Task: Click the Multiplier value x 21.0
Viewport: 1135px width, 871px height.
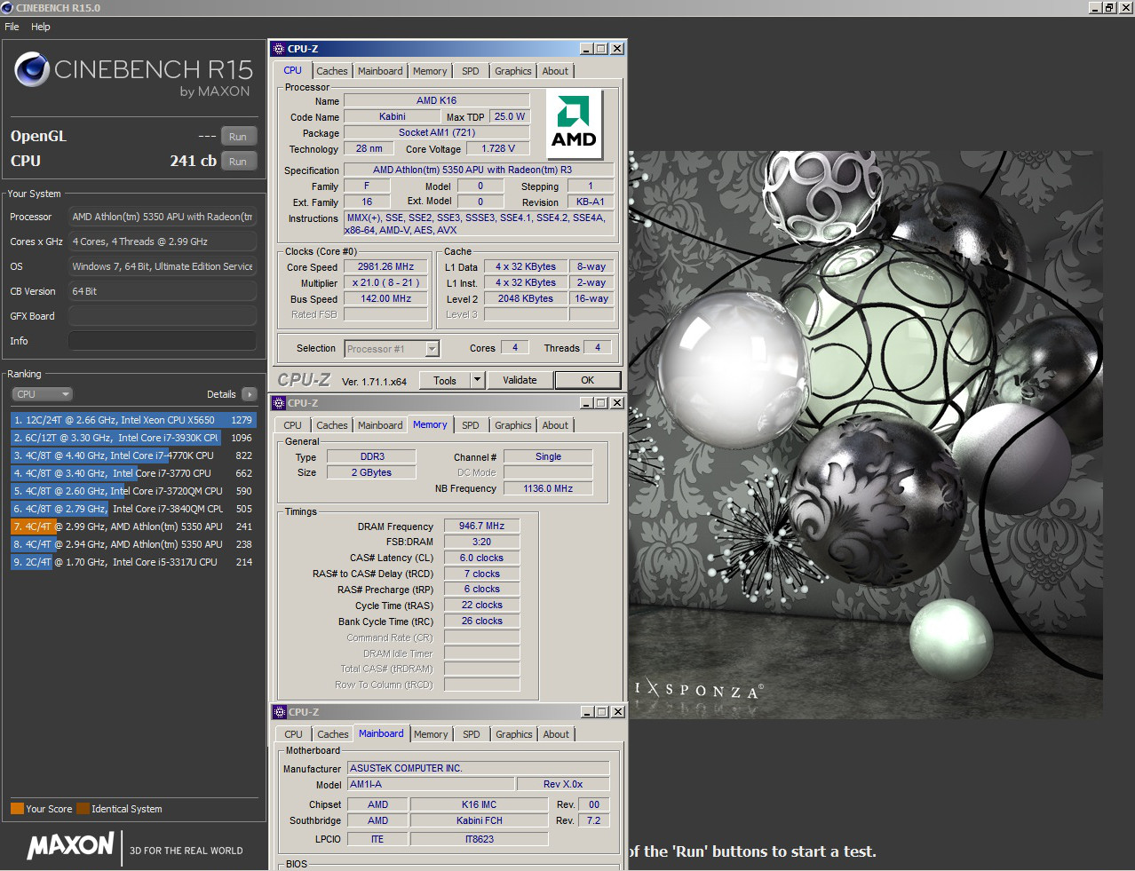Action: [x=385, y=282]
